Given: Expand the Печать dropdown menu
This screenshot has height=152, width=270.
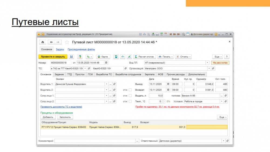Looking at the screenshot, I should (x=165, y=57).
